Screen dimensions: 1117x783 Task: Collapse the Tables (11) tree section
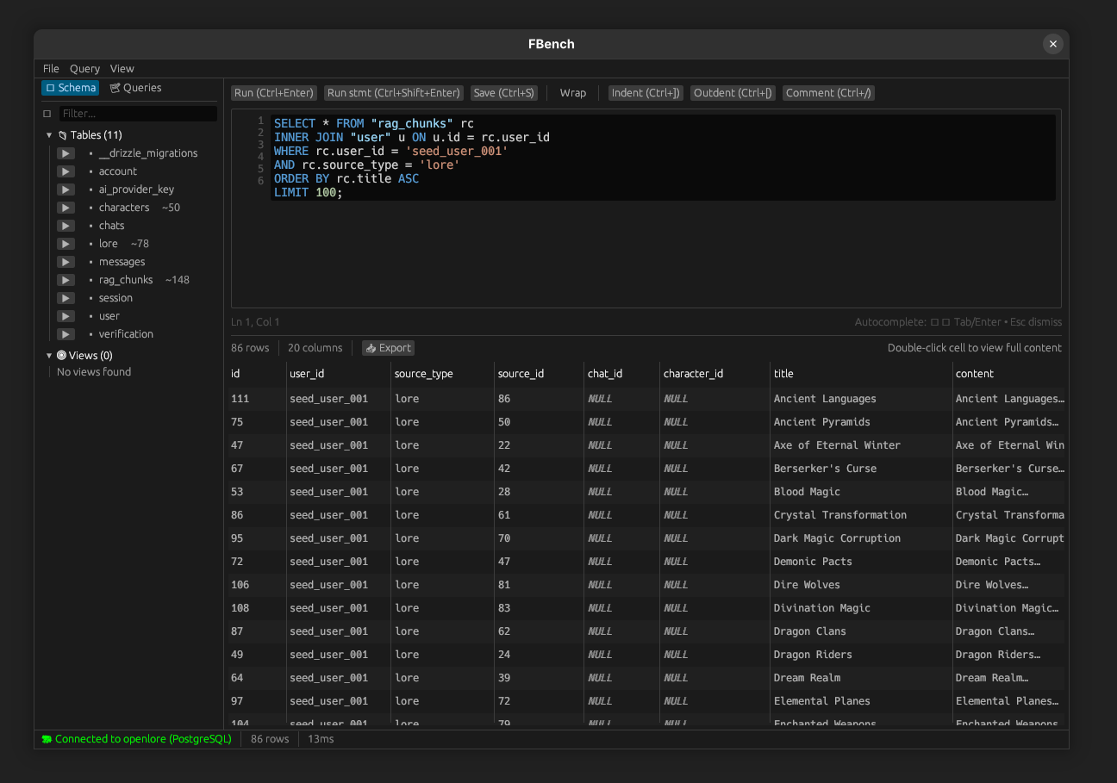tap(49, 134)
